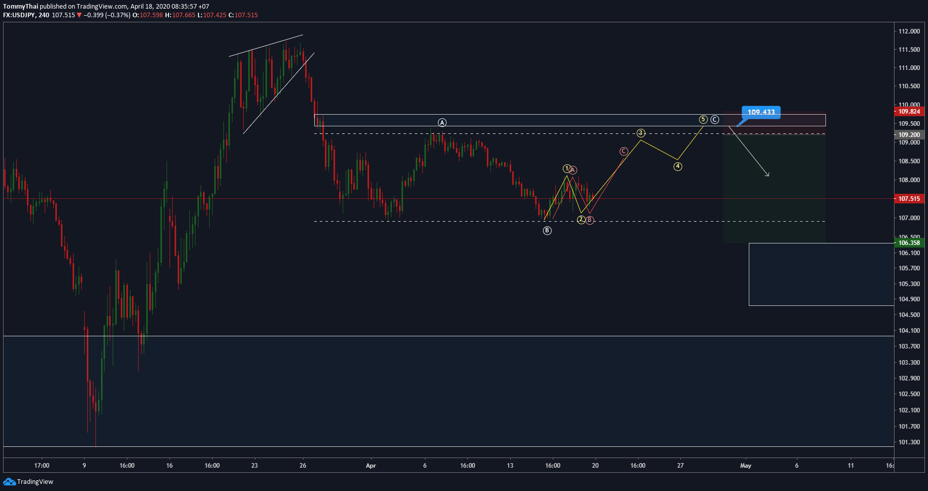
Task: Select the blue 109.433 price callout
Action: tap(761, 112)
